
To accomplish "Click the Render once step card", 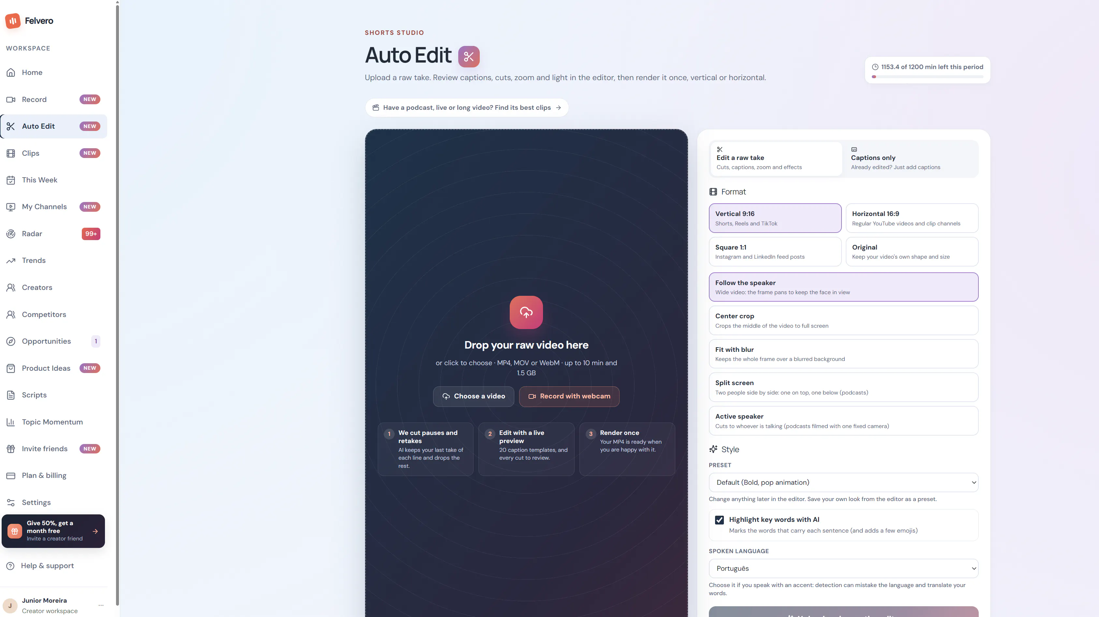I will [627, 449].
